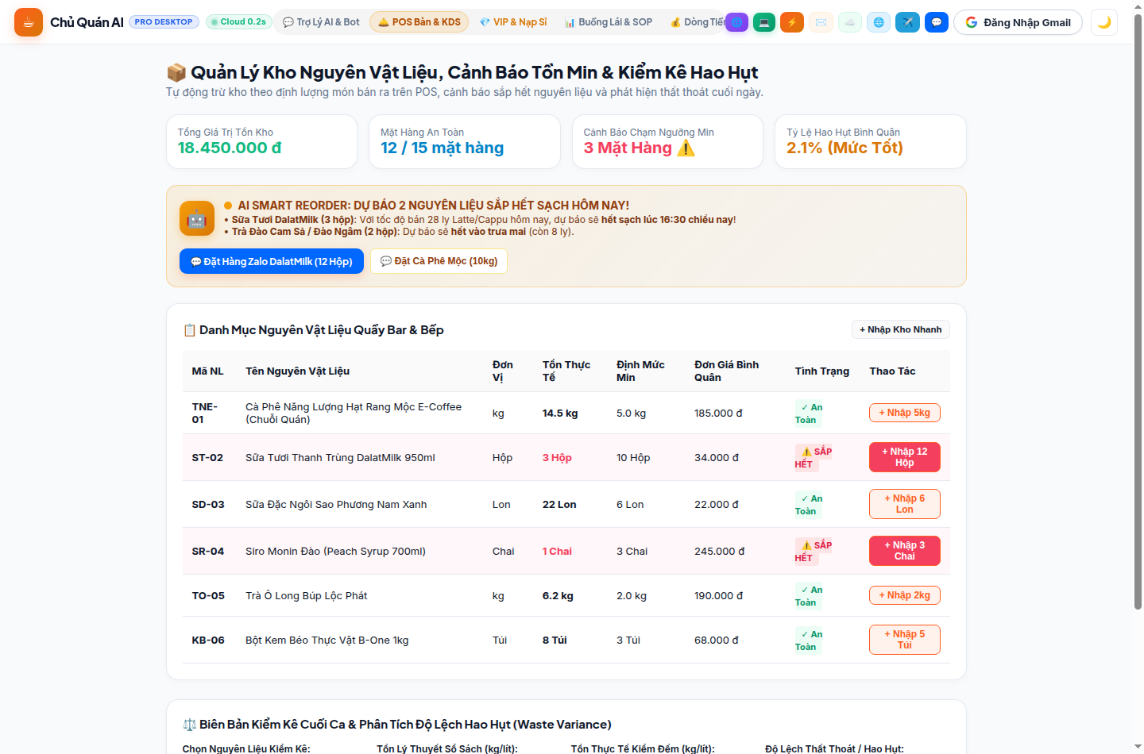The width and height of the screenshot is (1144, 754).
Task: Click the Sữa Tươi Thanh Trùng DalatMilk 950ml row name
Action: (x=340, y=458)
